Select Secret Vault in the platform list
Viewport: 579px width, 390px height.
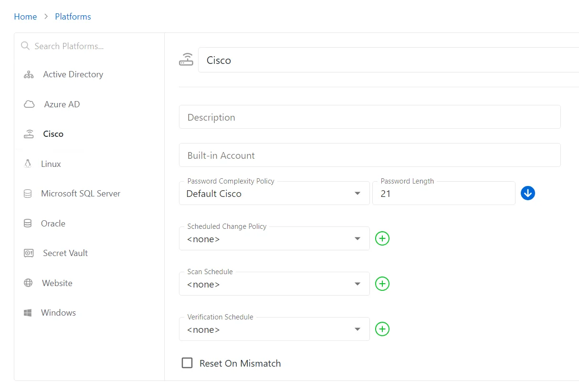[65, 253]
